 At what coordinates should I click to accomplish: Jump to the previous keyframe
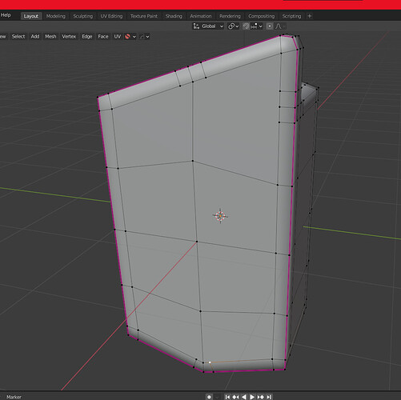point(235,397)
